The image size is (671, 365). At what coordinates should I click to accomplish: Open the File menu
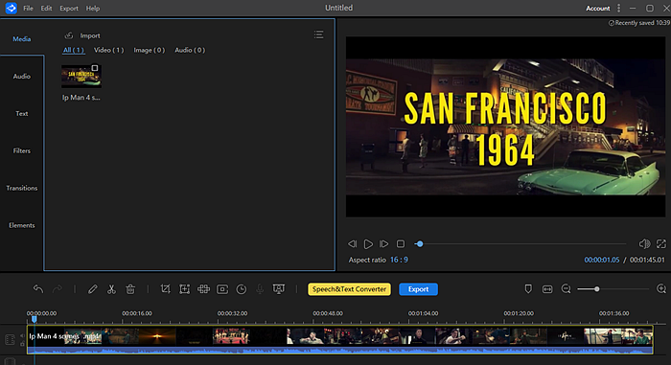point(28,8)
